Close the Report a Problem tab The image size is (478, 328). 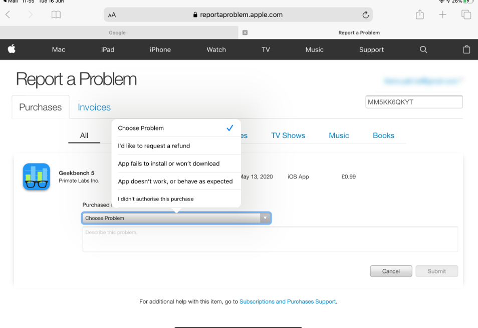tap(245, 32)
